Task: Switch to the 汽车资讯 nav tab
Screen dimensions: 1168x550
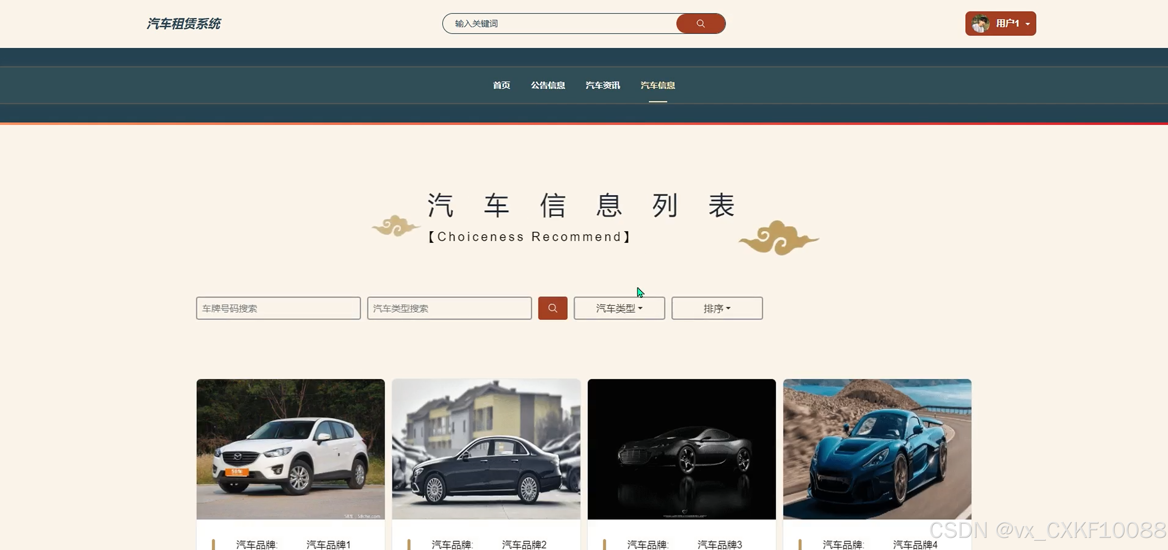Action: point(602,85)
